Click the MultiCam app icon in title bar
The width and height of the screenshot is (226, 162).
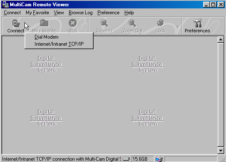(5, 5)
